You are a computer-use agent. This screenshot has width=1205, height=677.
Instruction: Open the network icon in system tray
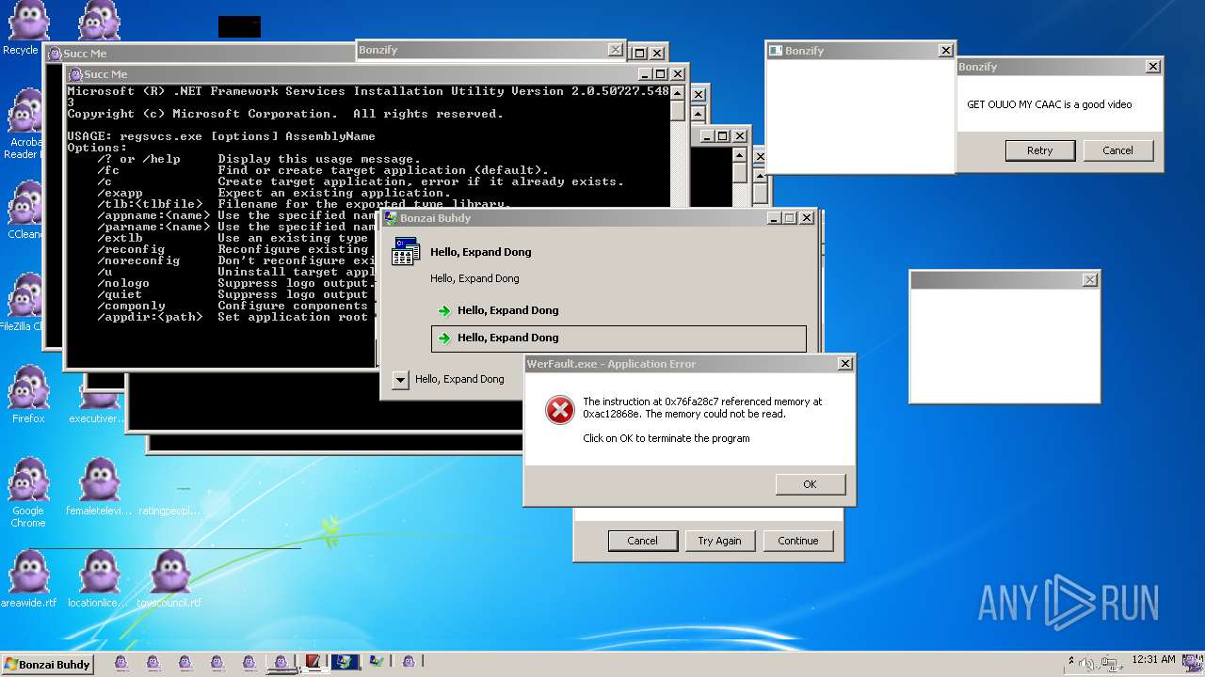(1110, 663)
